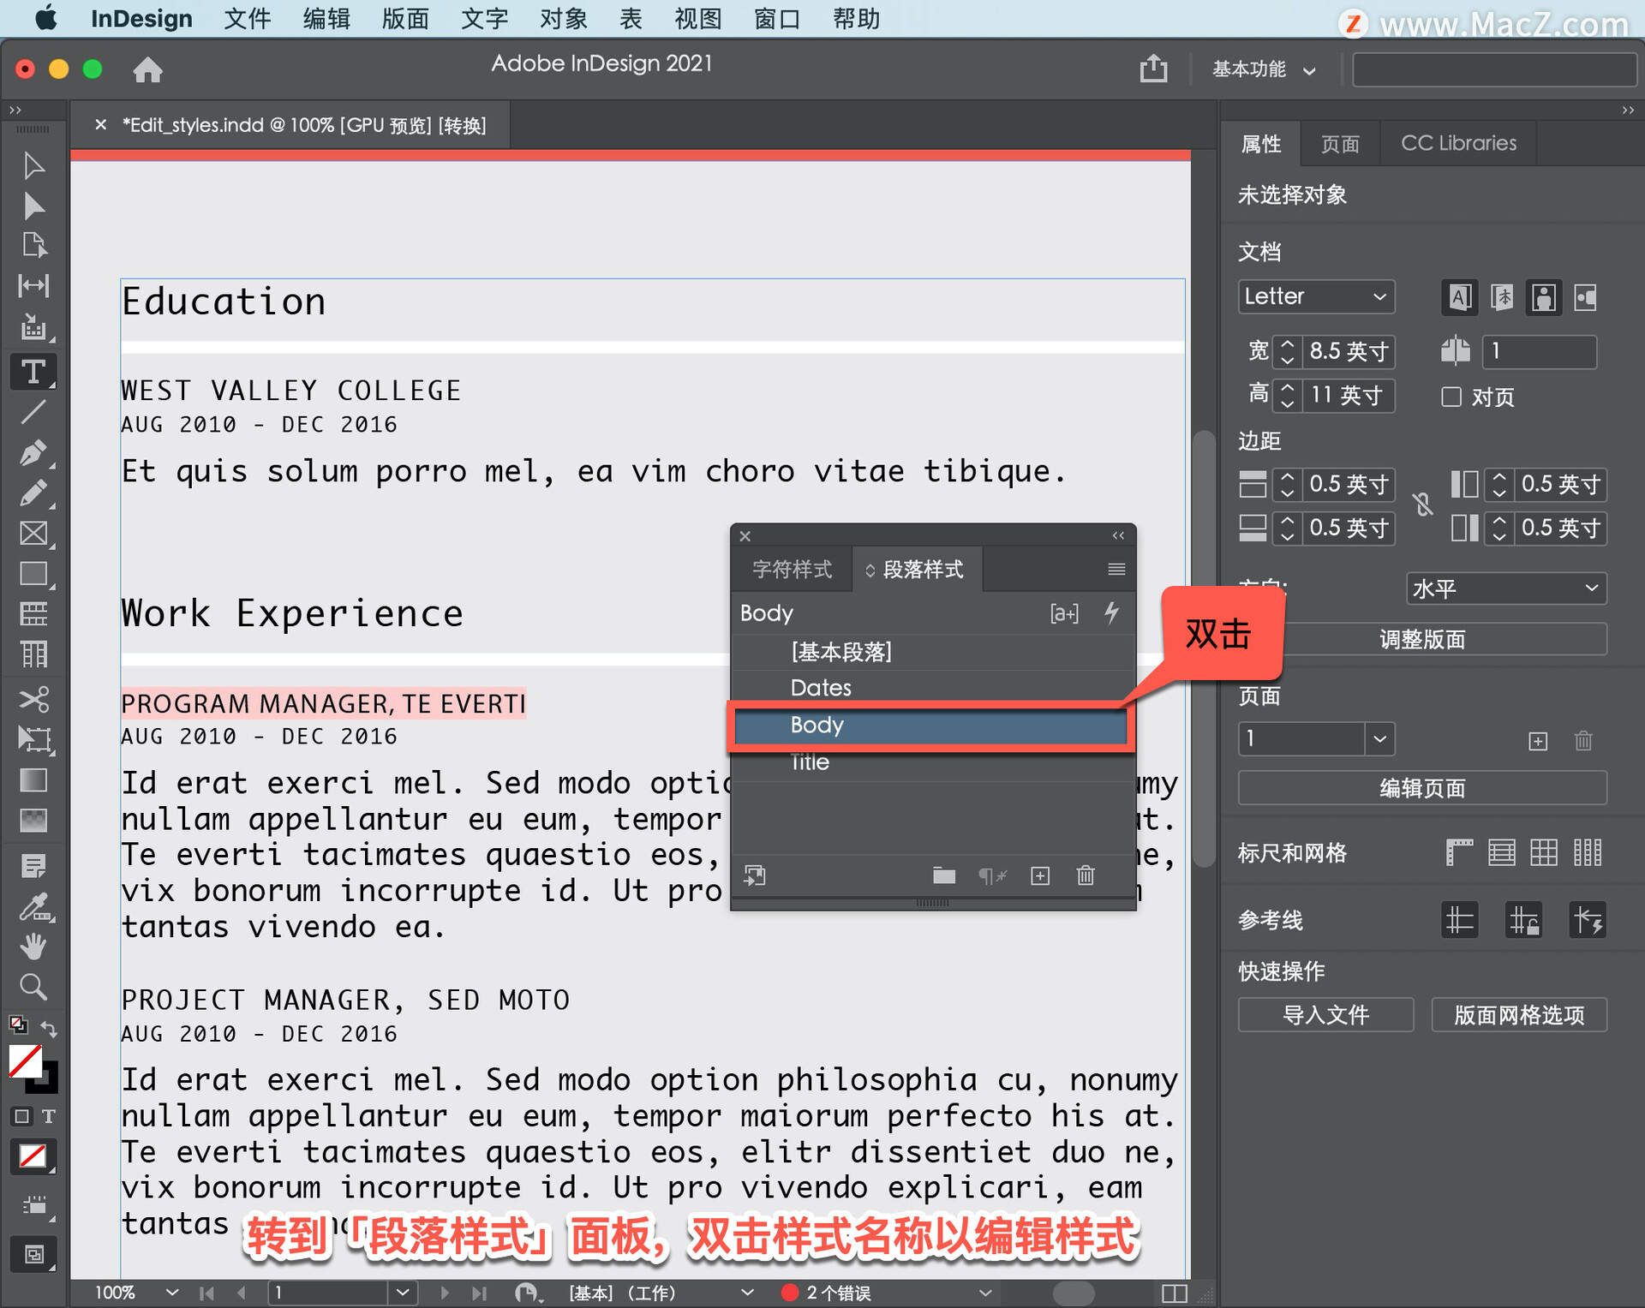Toggle the margin link chain icon

tap(1423, 505)
